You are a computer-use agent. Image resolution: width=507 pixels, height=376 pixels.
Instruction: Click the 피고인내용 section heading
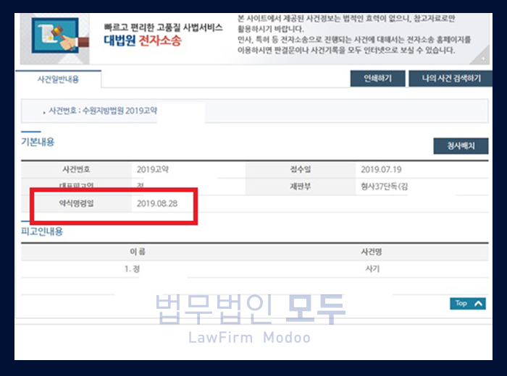pos(42,231)
